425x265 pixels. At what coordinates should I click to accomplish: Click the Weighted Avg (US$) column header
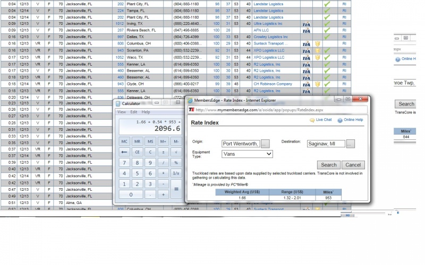(242, 192)
